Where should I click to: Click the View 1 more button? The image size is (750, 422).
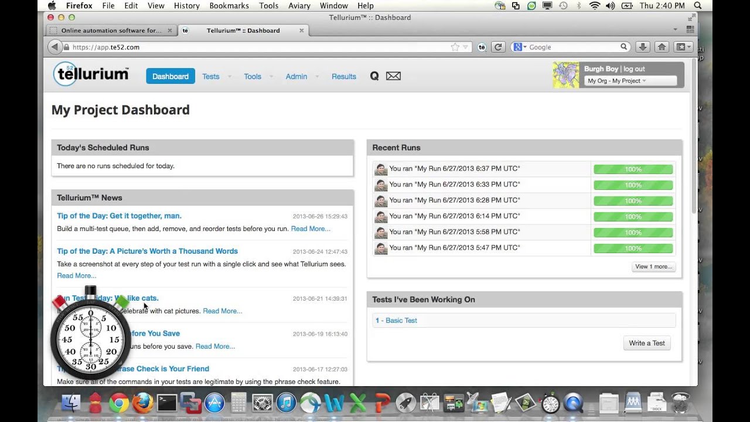(654, 267)
